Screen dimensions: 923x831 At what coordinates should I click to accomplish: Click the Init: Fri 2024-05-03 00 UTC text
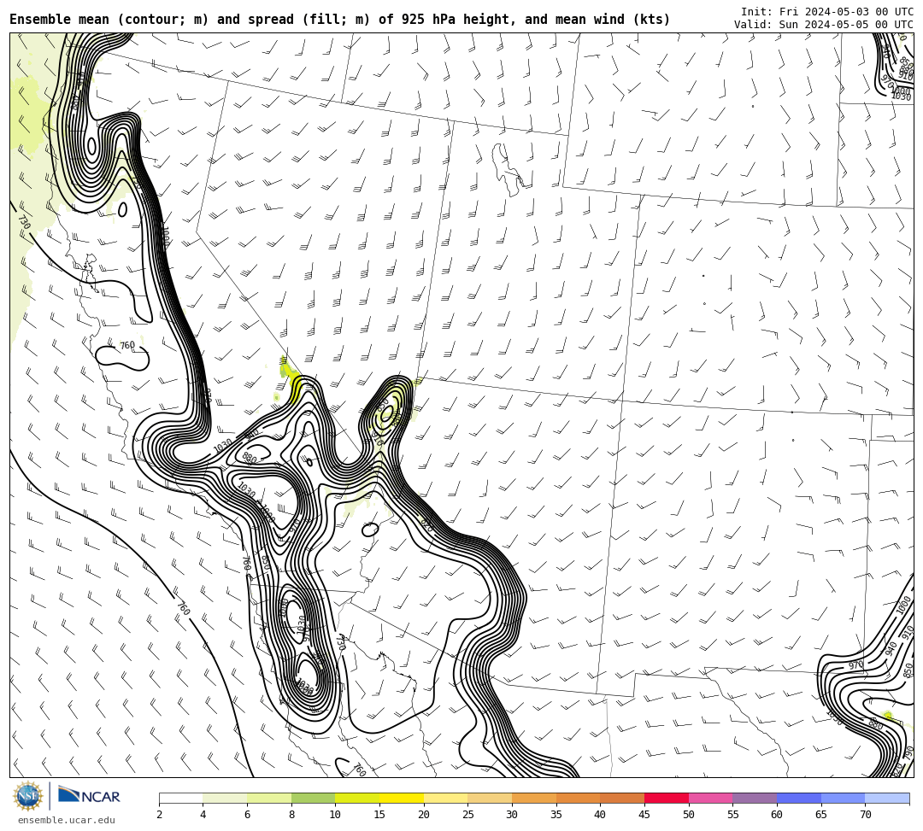point(827,12)
